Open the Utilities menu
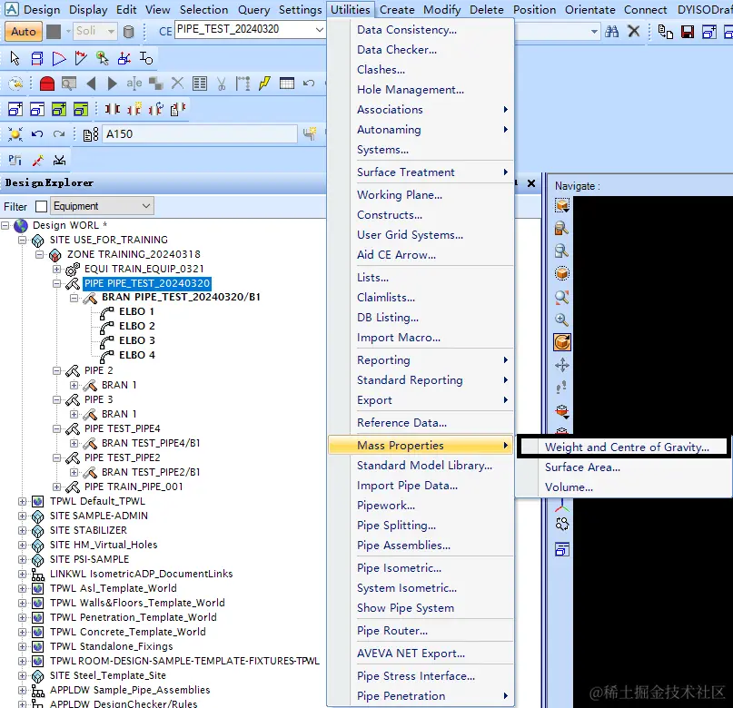 click(x=350, y=9)
